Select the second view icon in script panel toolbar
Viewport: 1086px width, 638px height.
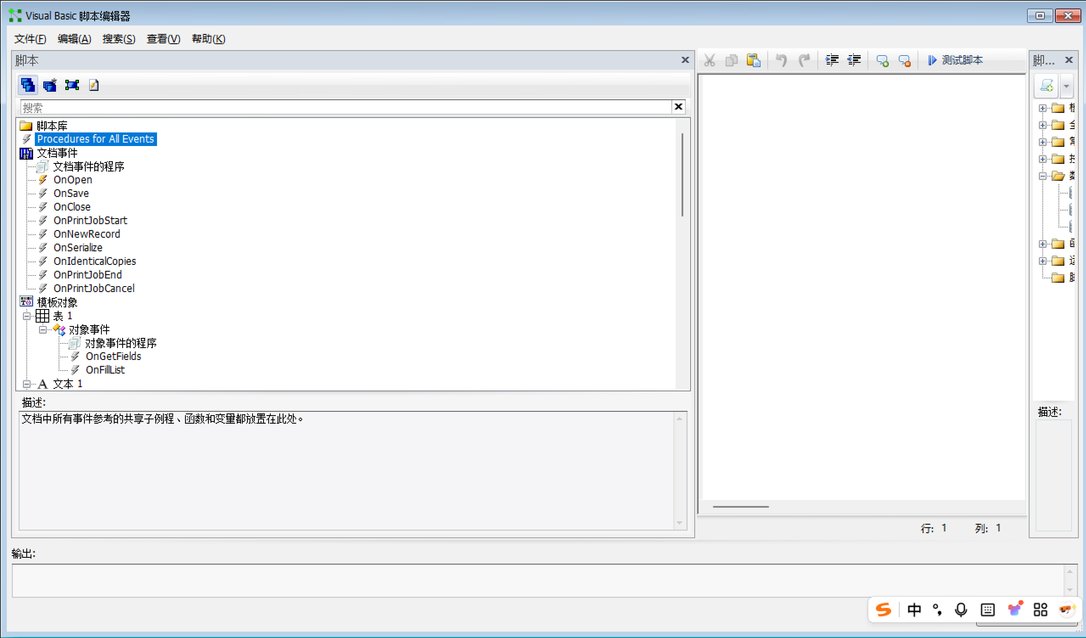pos(50,85)
